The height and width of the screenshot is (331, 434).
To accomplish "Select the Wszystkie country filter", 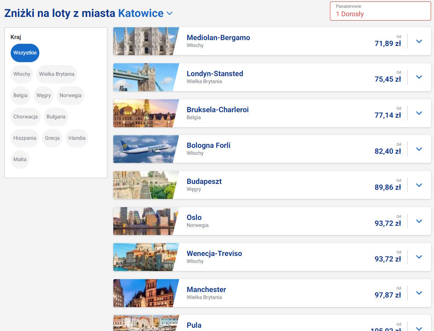I will click(x=25, y=53).
